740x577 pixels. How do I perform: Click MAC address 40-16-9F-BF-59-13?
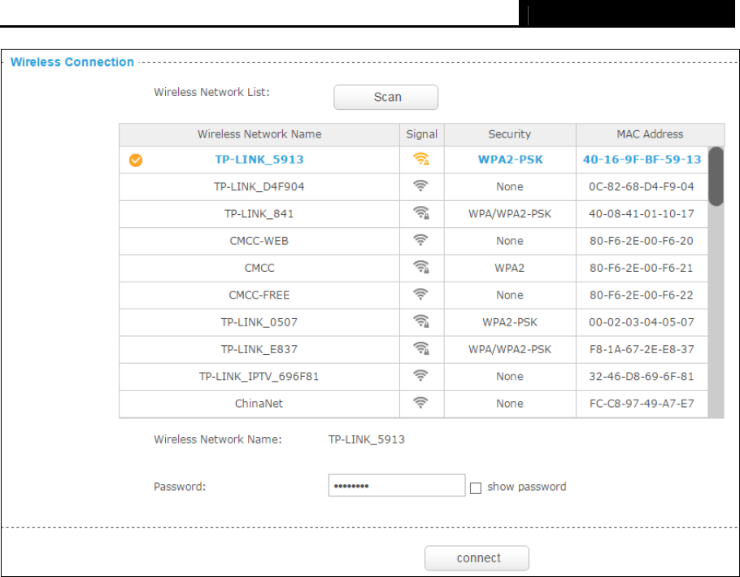point(642,160)
